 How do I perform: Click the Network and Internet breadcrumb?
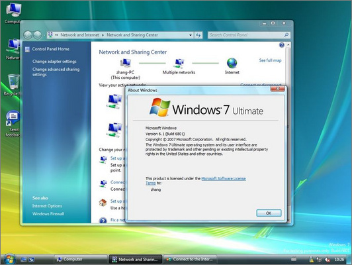(79, 35)
